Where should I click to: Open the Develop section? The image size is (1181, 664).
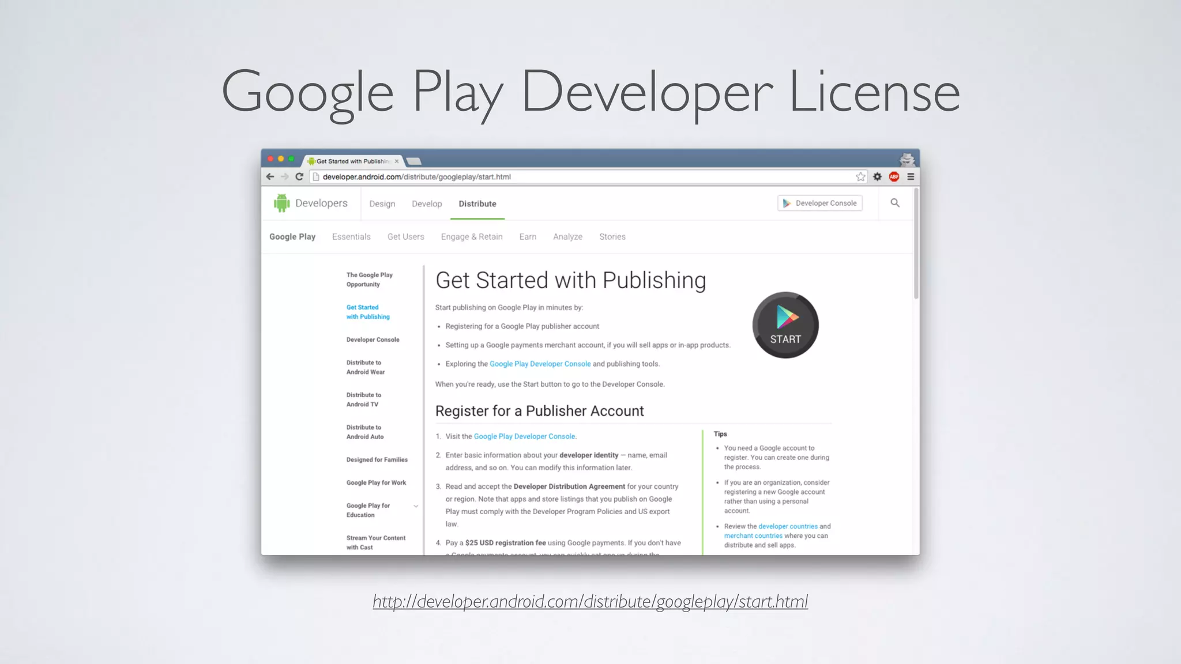tap(427, 203)
